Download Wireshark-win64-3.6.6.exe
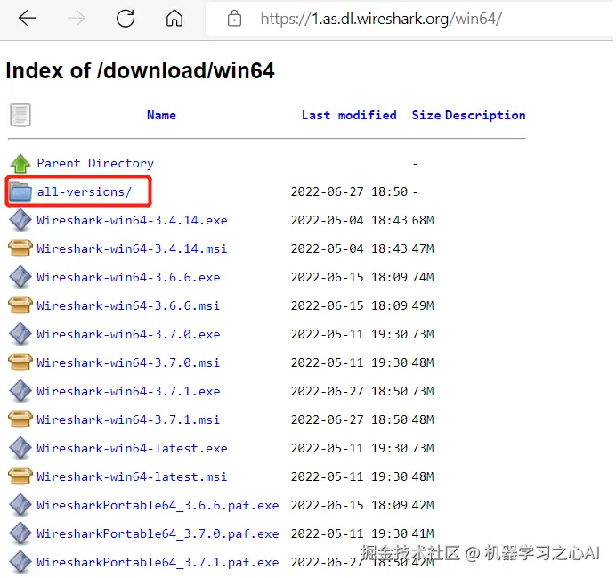Screen dimensions: 616x578 coord(128,277)
